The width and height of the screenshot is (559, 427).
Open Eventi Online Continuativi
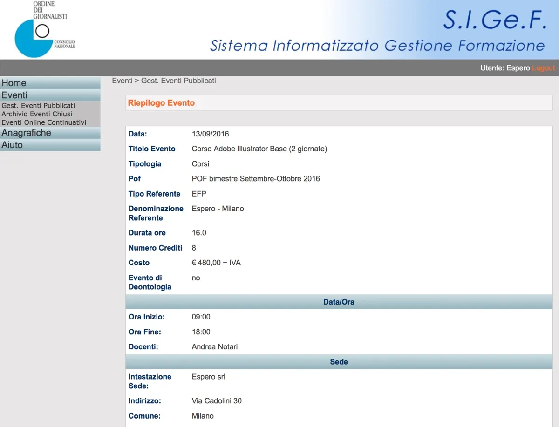click(44, 122)
